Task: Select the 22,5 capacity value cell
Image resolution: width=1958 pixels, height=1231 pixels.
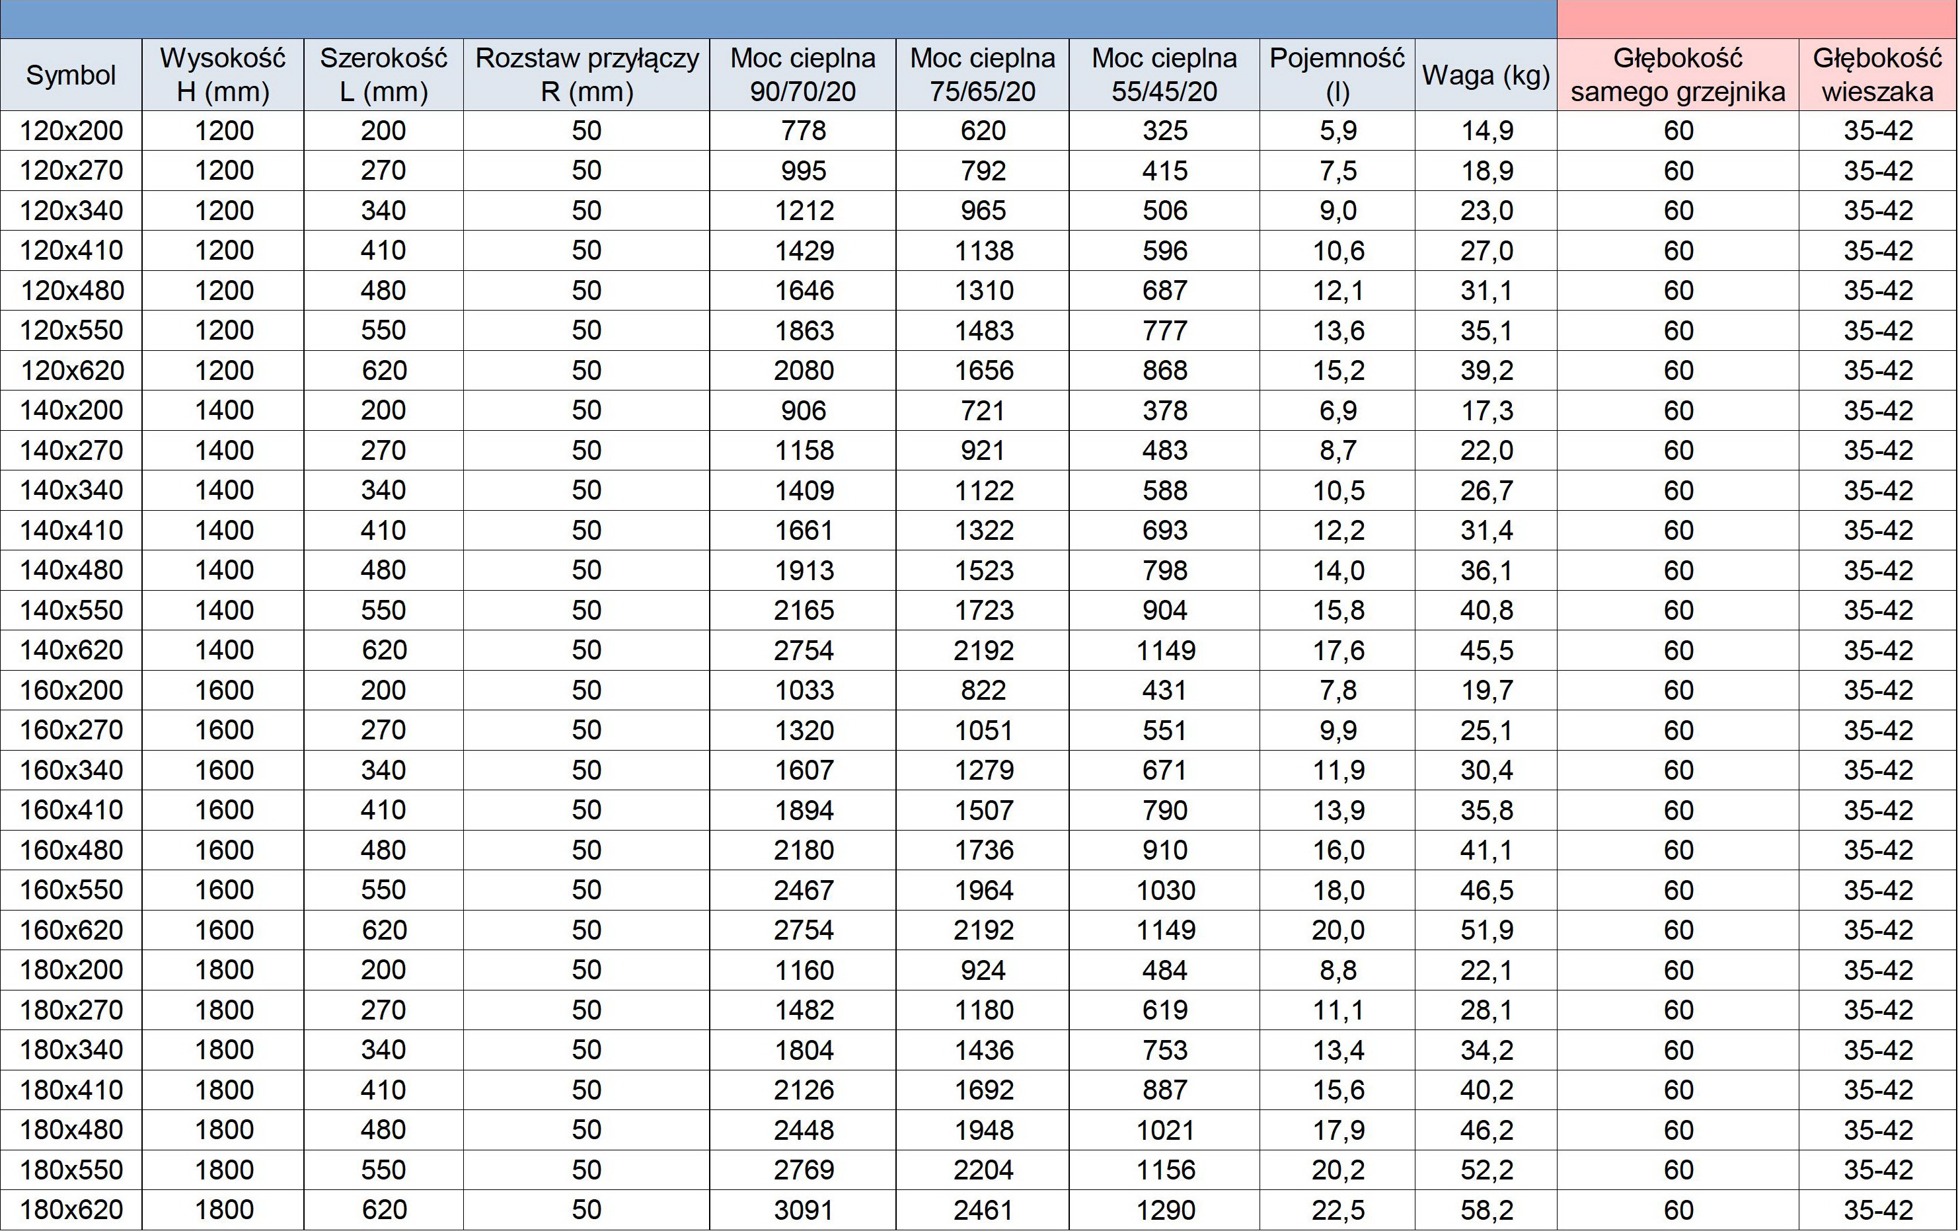Action: [1337, 1210]
